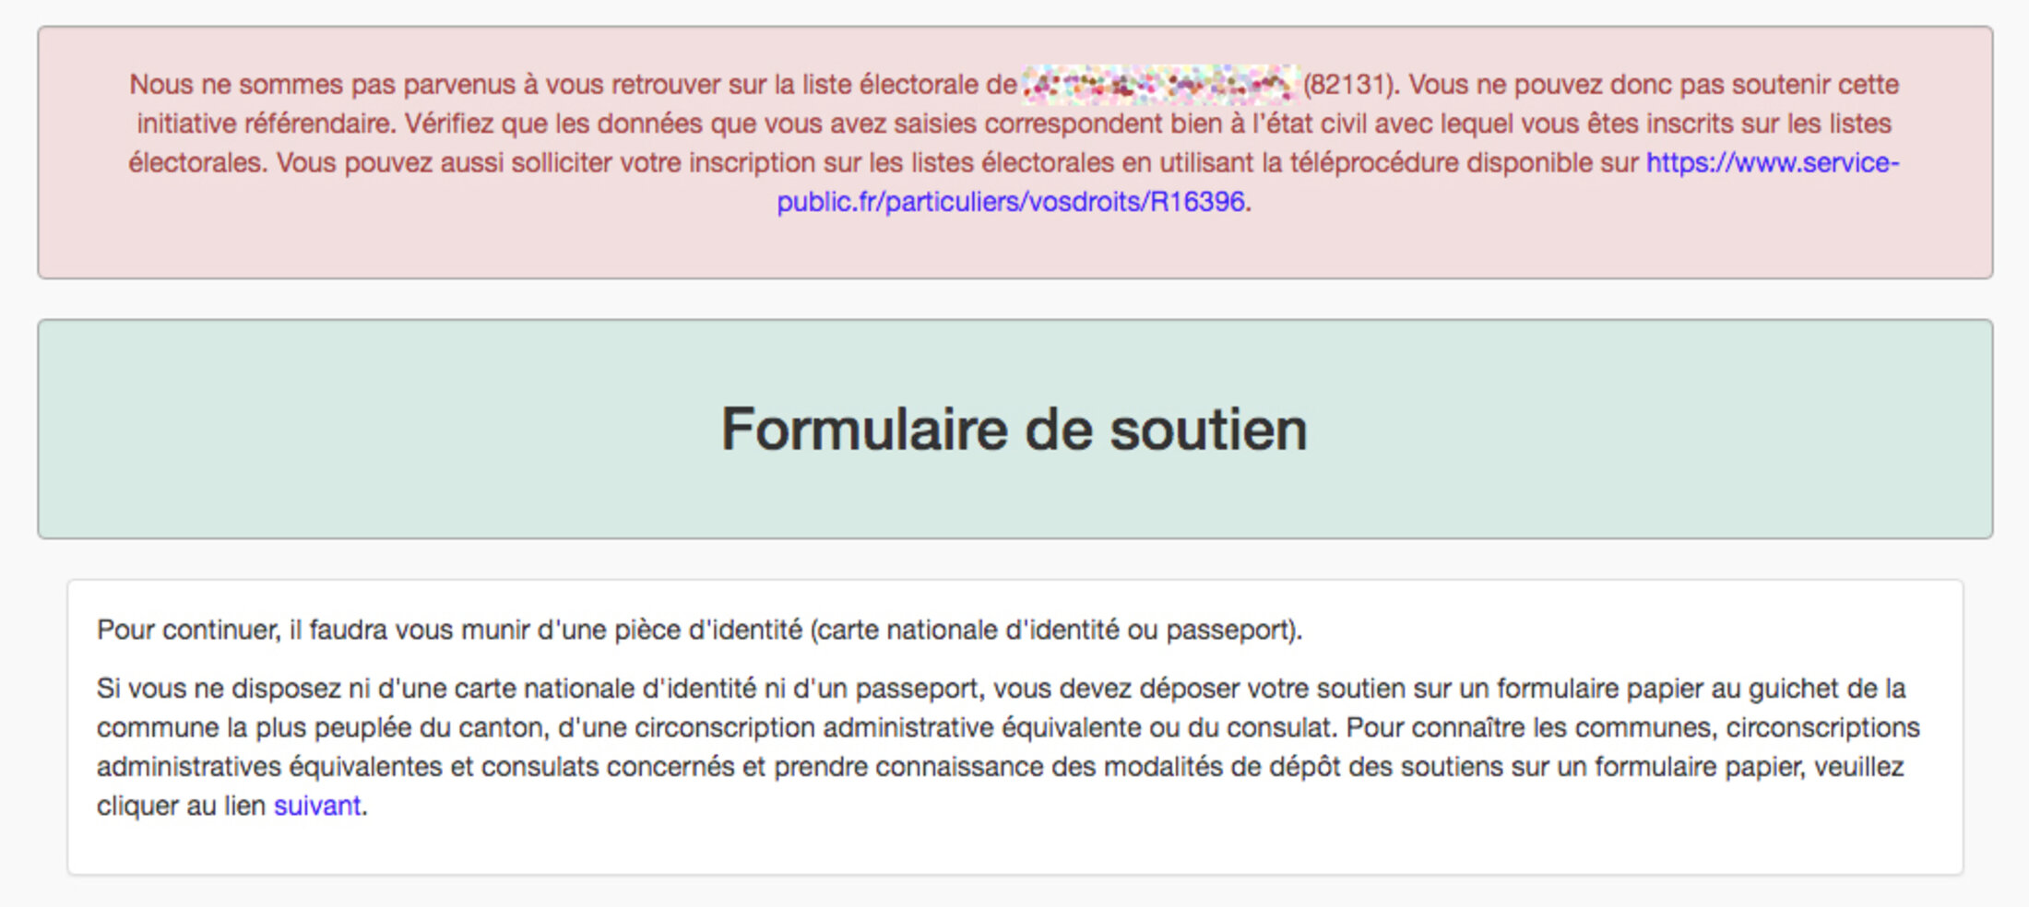Open the service-public.fr electoral registration link
This screenshot has height=907, width=2029.
1011,202
